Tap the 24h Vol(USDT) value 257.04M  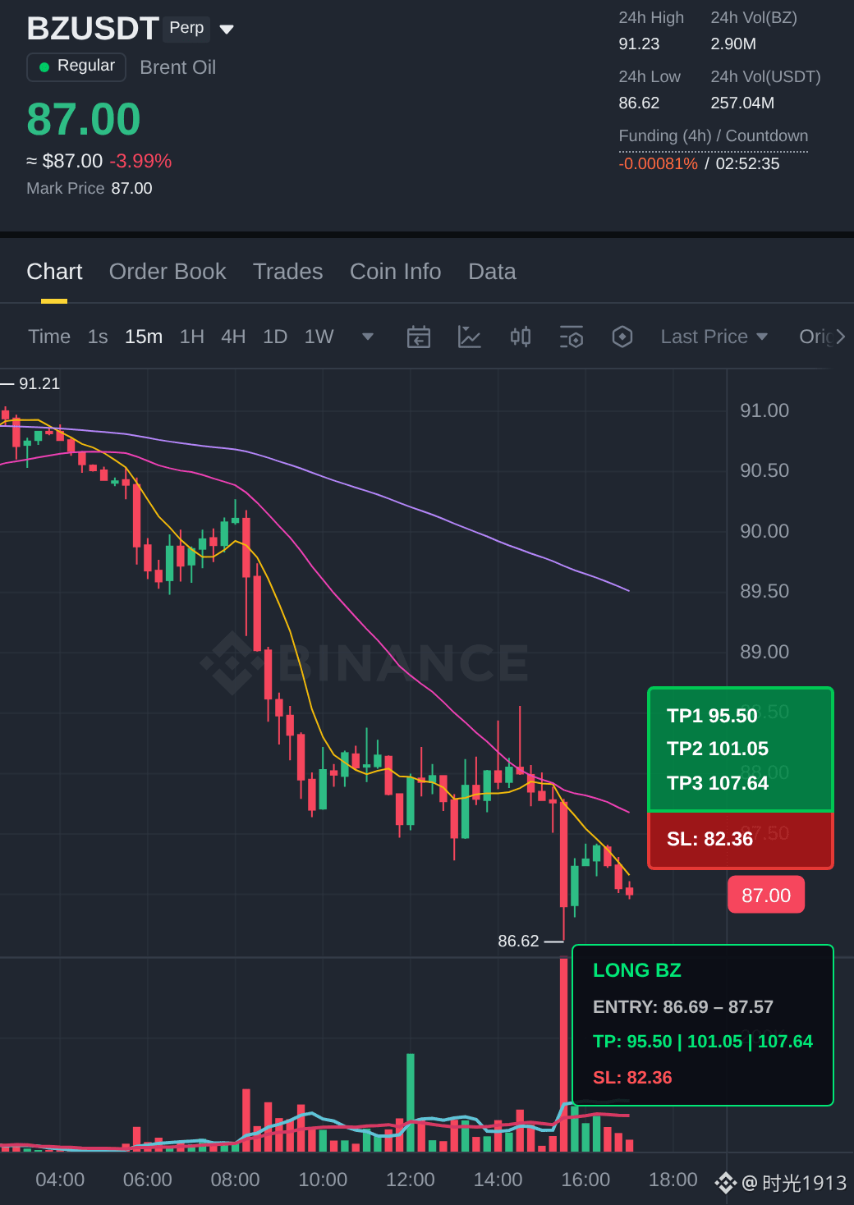(x=742, y=103)
